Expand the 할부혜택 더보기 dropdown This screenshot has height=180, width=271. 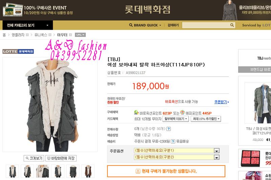(175, 119)
